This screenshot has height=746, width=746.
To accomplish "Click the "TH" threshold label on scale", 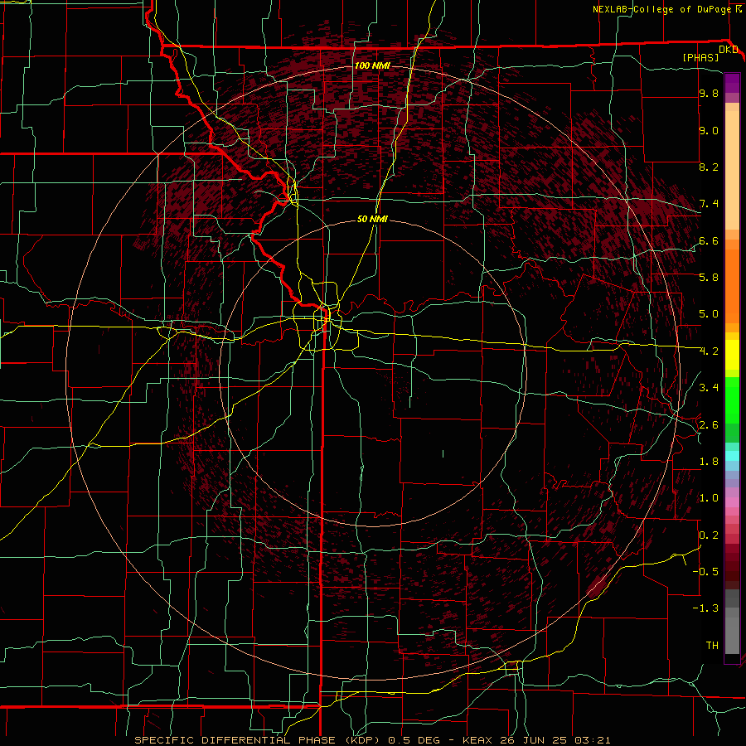I will [x=712, y=646].
